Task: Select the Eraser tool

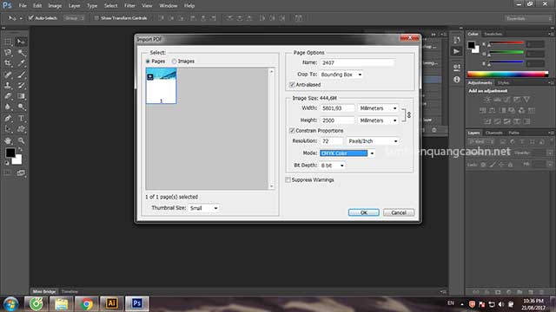Action: pyautogui.click(x=8, y=96)
